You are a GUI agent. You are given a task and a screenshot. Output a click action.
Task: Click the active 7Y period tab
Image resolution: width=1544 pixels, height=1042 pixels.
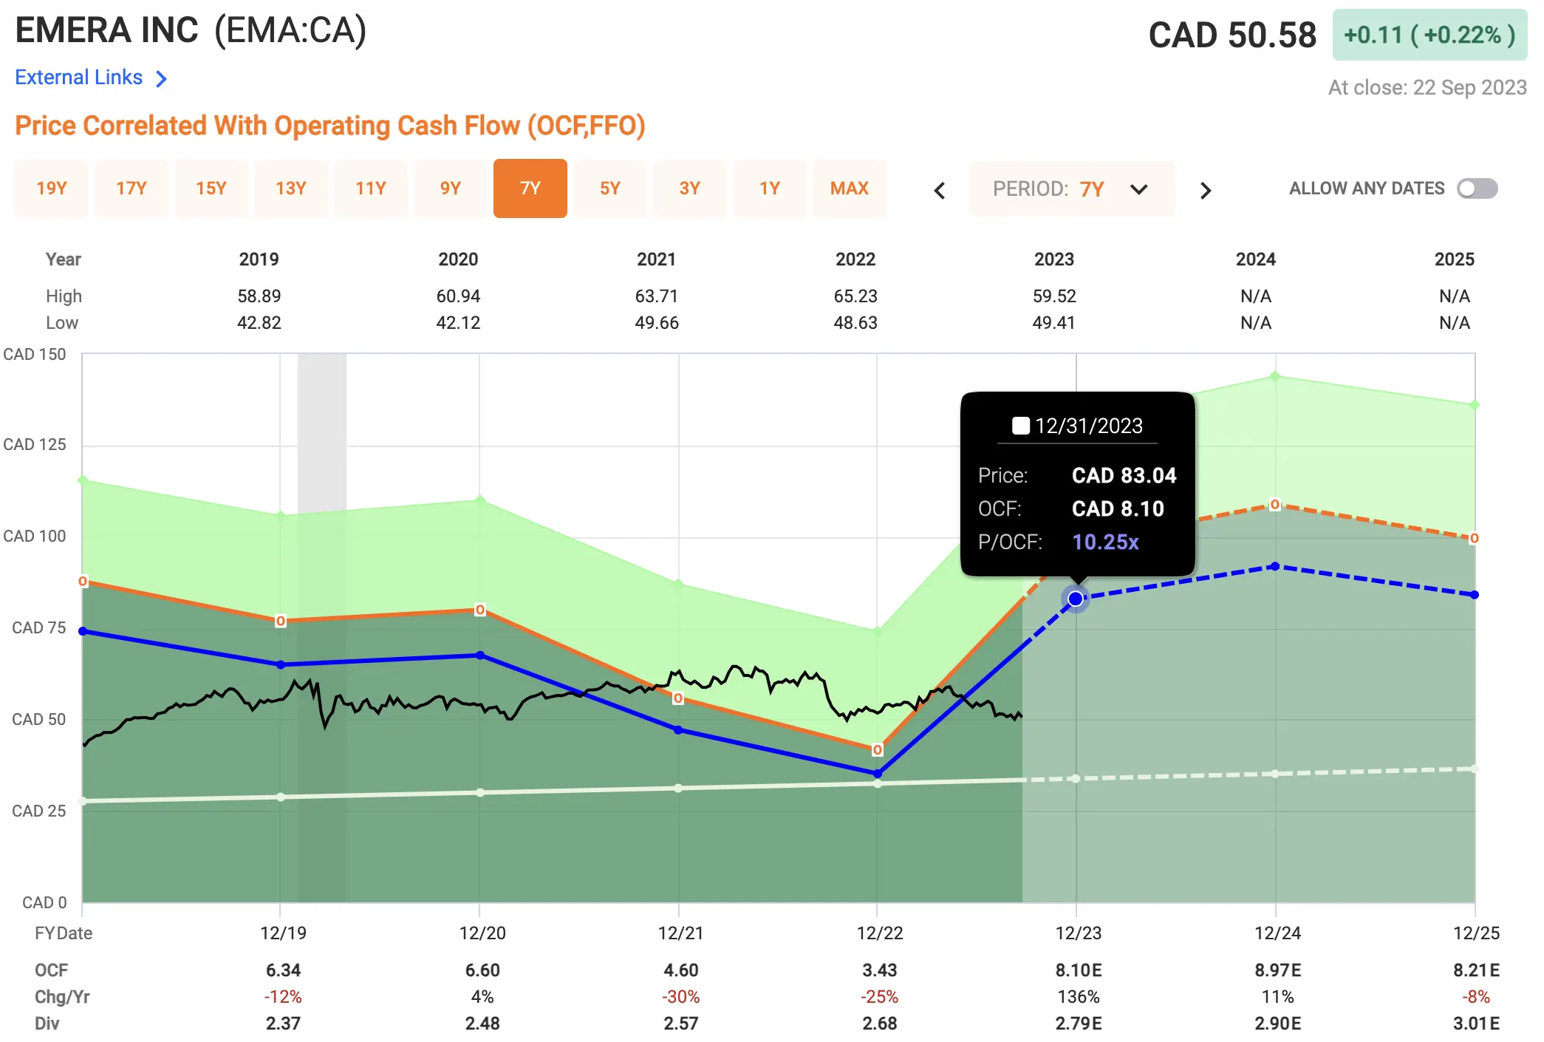coord(530,188)
